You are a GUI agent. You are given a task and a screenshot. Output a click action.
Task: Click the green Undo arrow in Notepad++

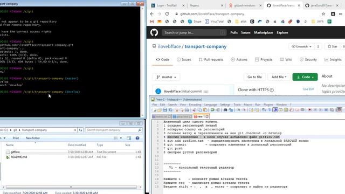(212, 110)
